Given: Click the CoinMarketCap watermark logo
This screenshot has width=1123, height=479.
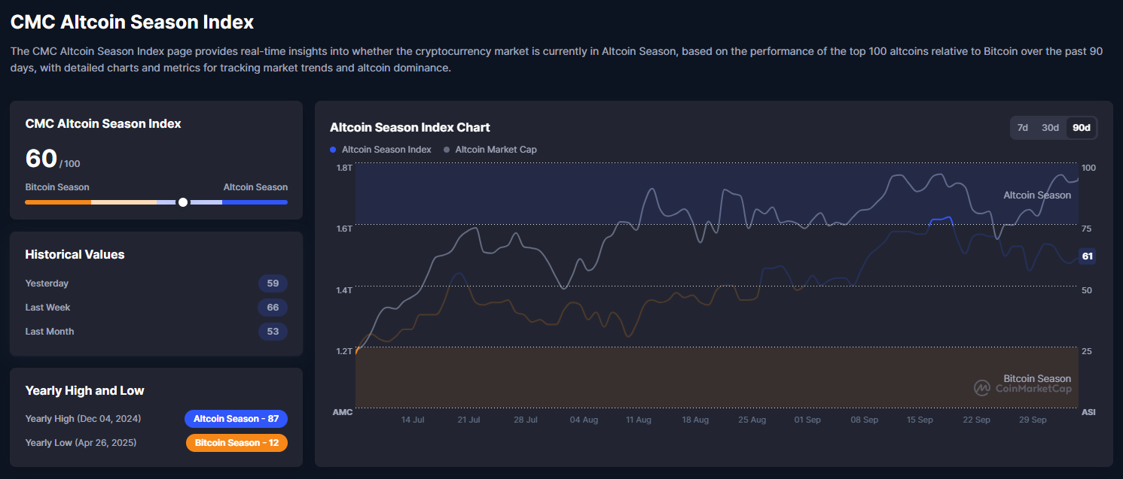Looking at the screenshot, I should pyautogui.click(x=982, y=388).
